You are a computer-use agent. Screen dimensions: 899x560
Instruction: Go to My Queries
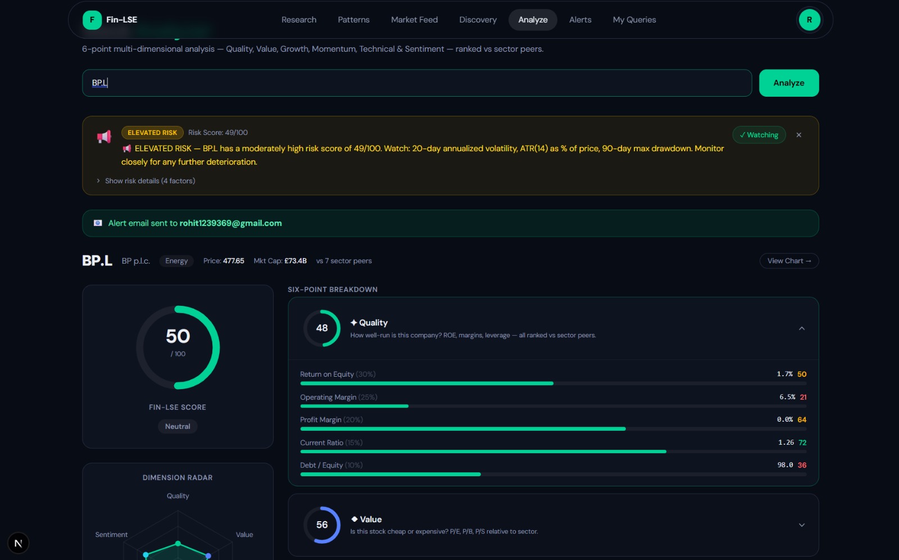634,20
